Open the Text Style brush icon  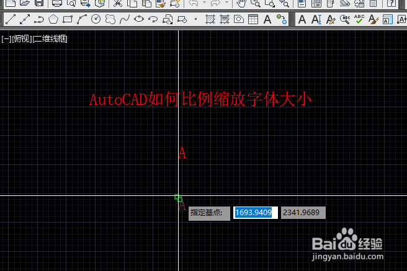[x=373, y=19]
